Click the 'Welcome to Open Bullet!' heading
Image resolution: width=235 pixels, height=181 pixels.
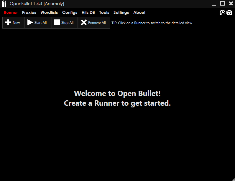[x=117, y=93]
